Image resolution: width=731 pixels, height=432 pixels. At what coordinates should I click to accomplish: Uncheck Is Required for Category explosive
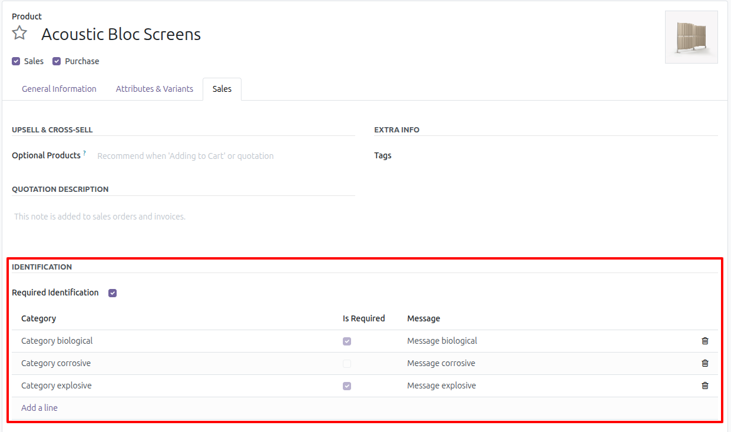[346, 386]
